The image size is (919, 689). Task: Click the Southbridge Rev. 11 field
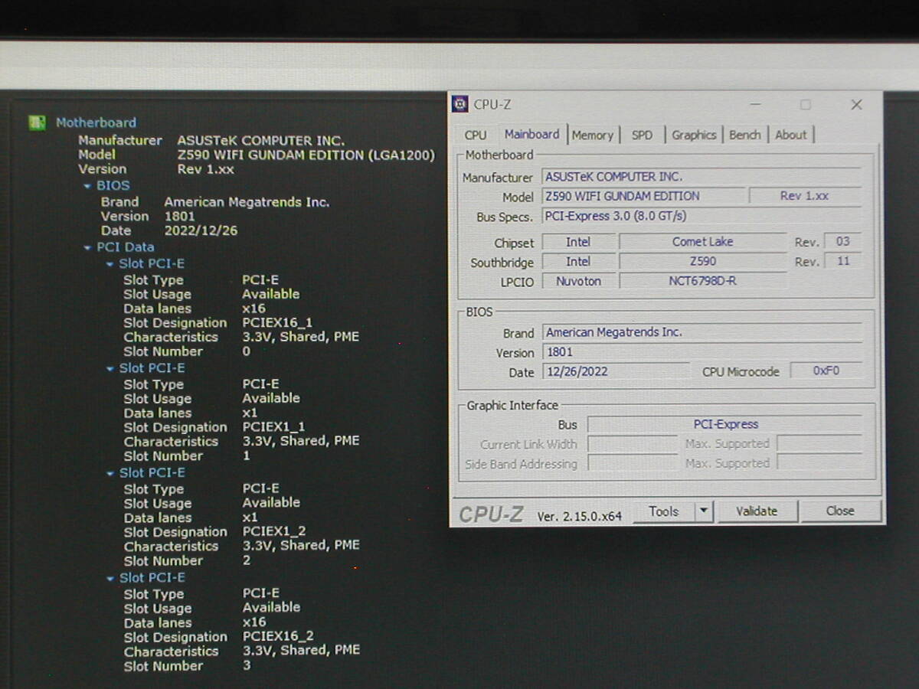842,262
